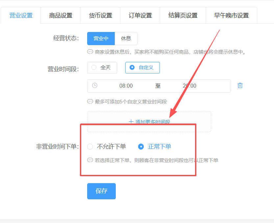Switch business status to 休息
The image size is (274, 223).
tap(126, 39)
